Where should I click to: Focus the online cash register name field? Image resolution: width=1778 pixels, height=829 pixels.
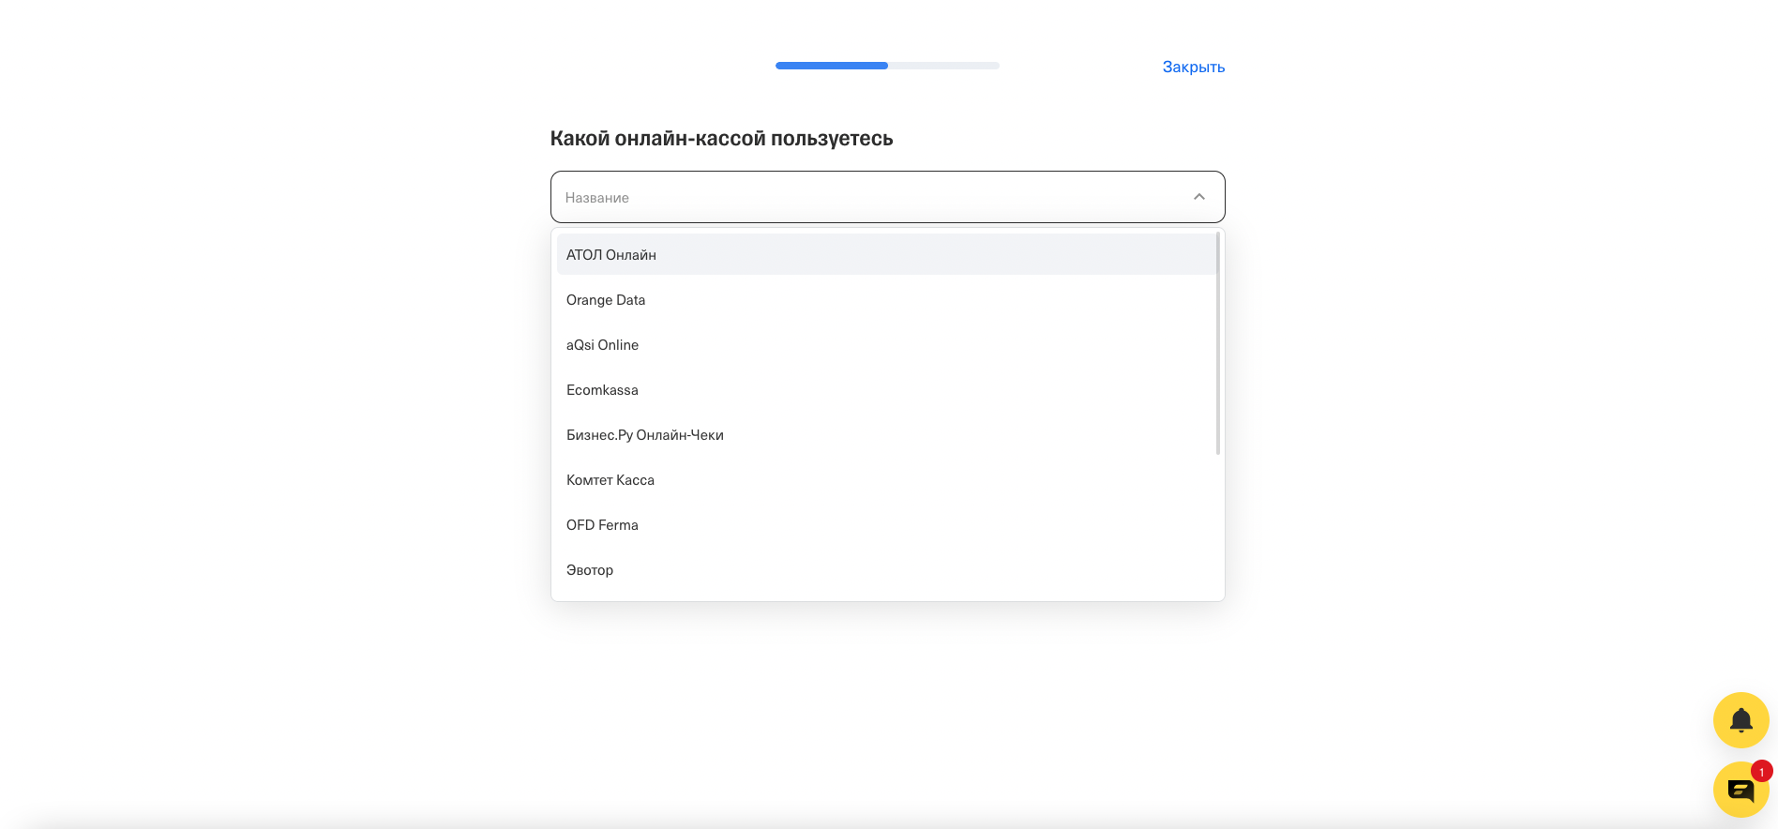(872, 197)
